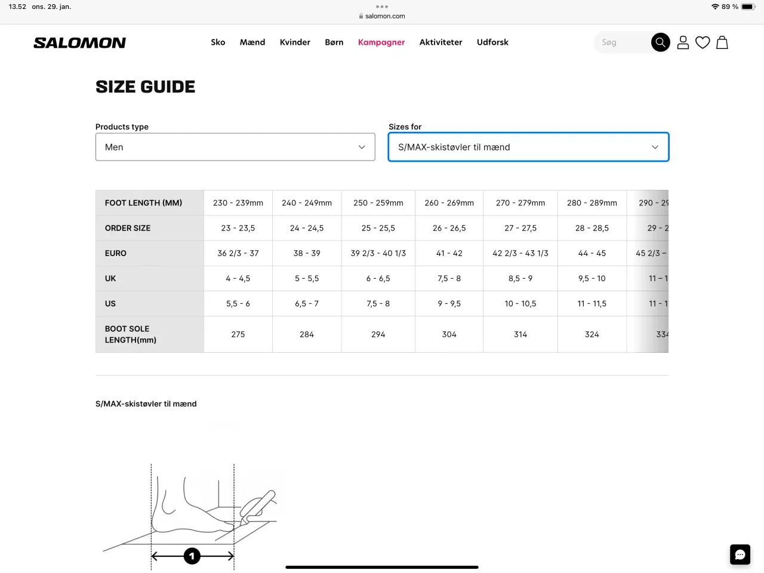Click the EURO row header
Viewport: 764px width, 573px height.
point(150,253)
